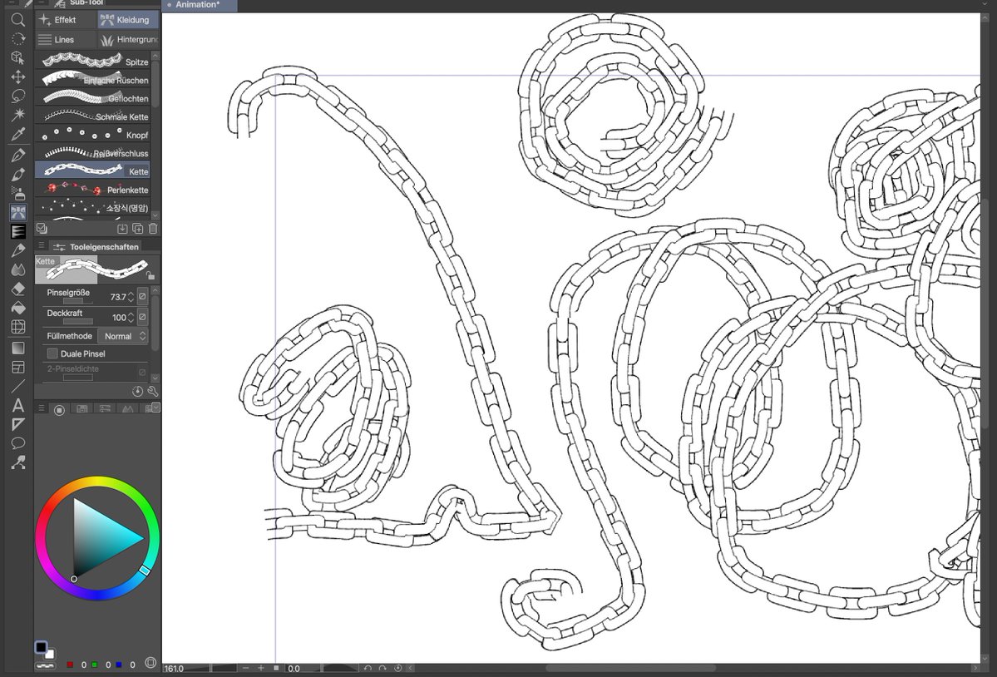997x677 pixels.
Task: Click the Deckkraft slider bar
Action: pos(77,322)
